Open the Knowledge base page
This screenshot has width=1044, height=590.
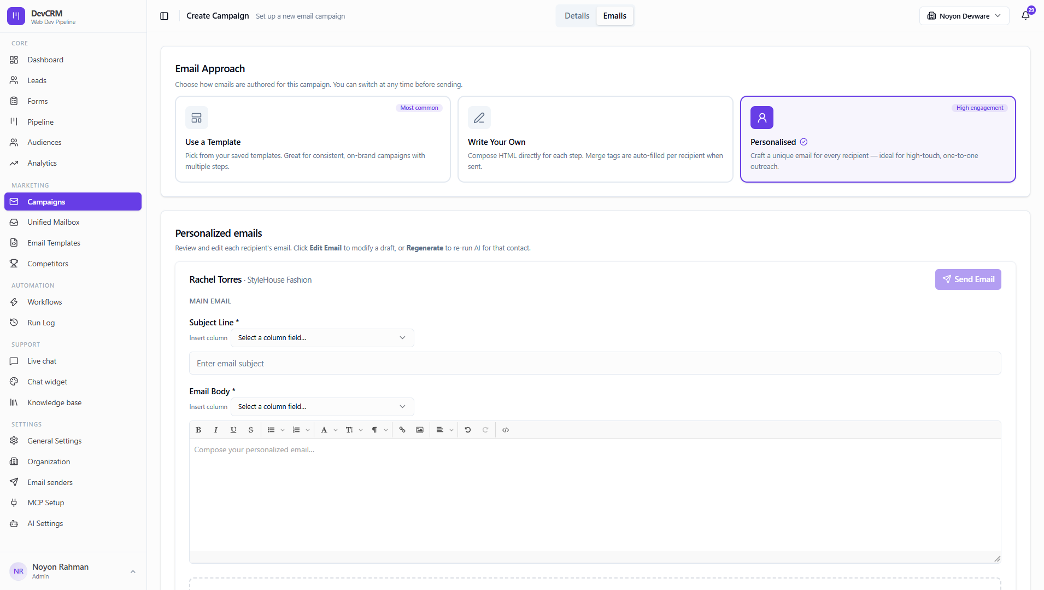[73, 402]
